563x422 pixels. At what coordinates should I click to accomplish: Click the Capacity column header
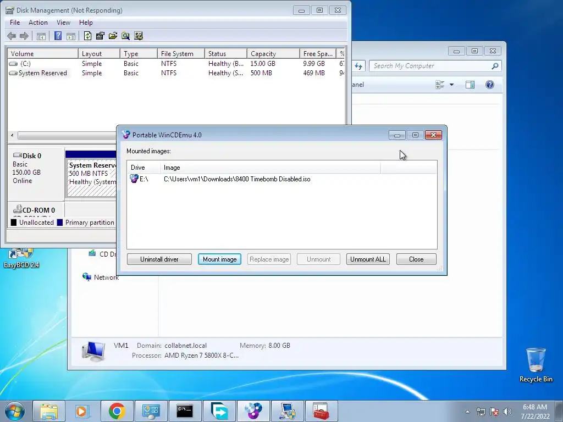tap(273, 54)
